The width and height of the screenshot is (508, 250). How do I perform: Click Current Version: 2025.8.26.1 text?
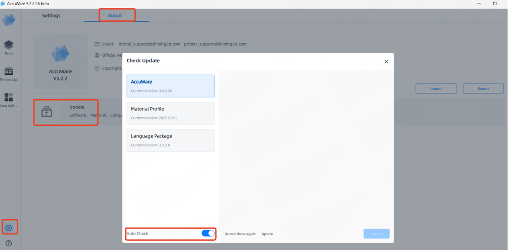coord(153,118)
